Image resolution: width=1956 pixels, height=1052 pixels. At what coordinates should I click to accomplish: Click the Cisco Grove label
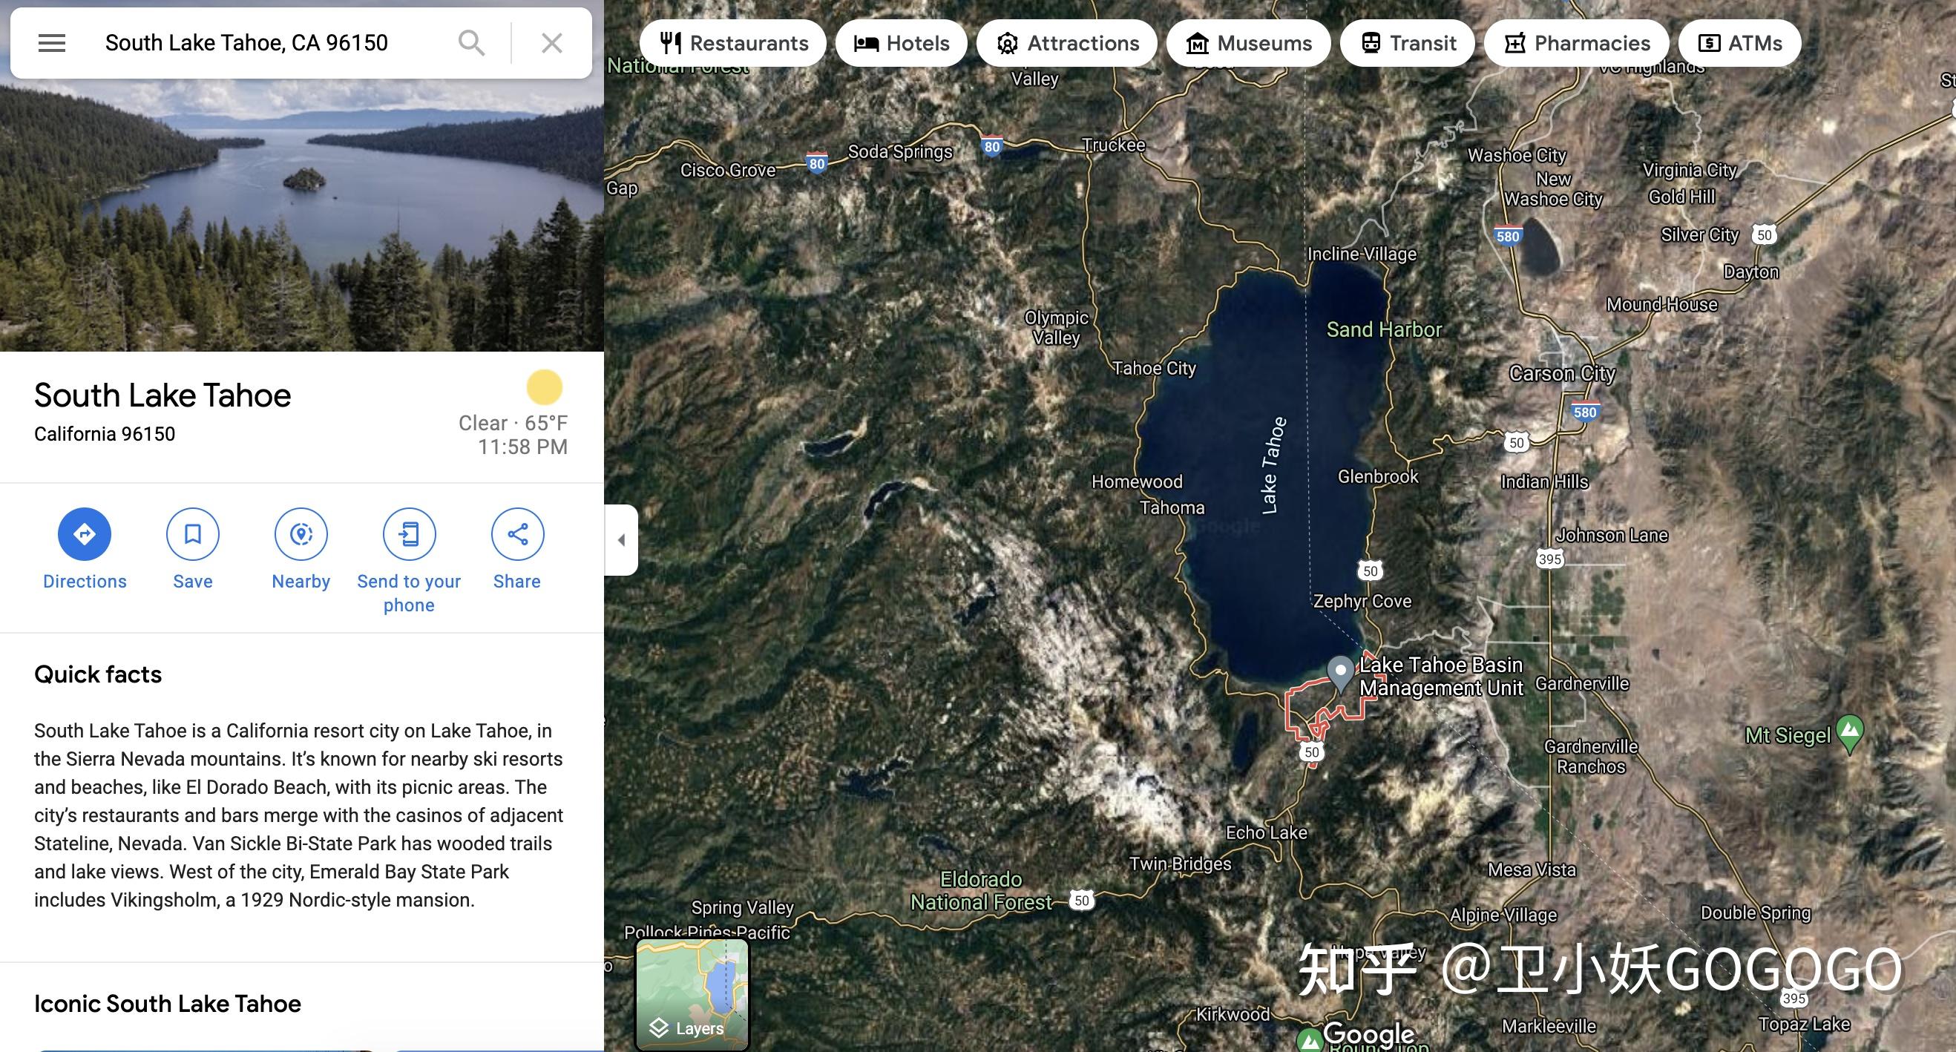(727, 170)
